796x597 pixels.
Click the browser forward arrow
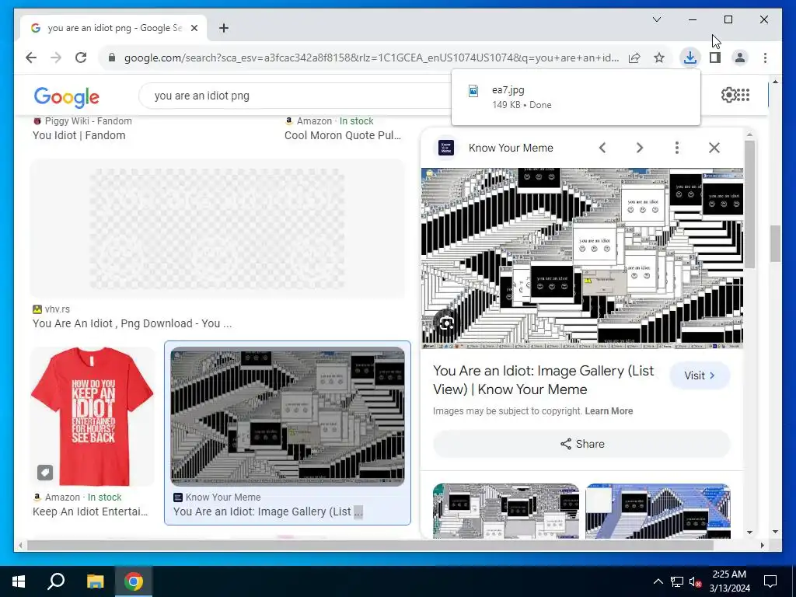point(56,58)
